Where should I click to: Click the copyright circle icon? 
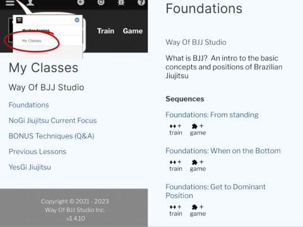[x=101, y=3]
